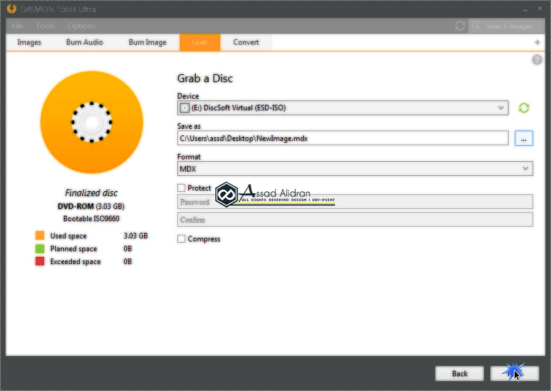Switch to the Convert tab

coord(246,42)
